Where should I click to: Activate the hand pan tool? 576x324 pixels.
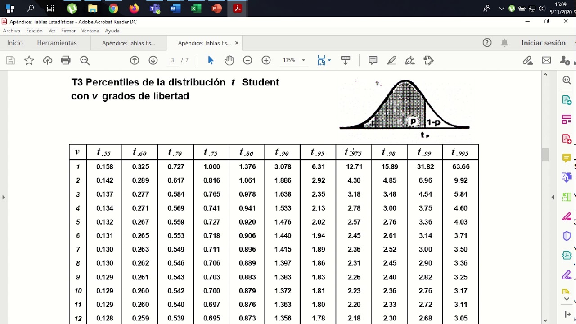click(229, 60)
